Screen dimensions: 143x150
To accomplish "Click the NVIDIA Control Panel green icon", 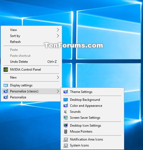I will (6, 70).
